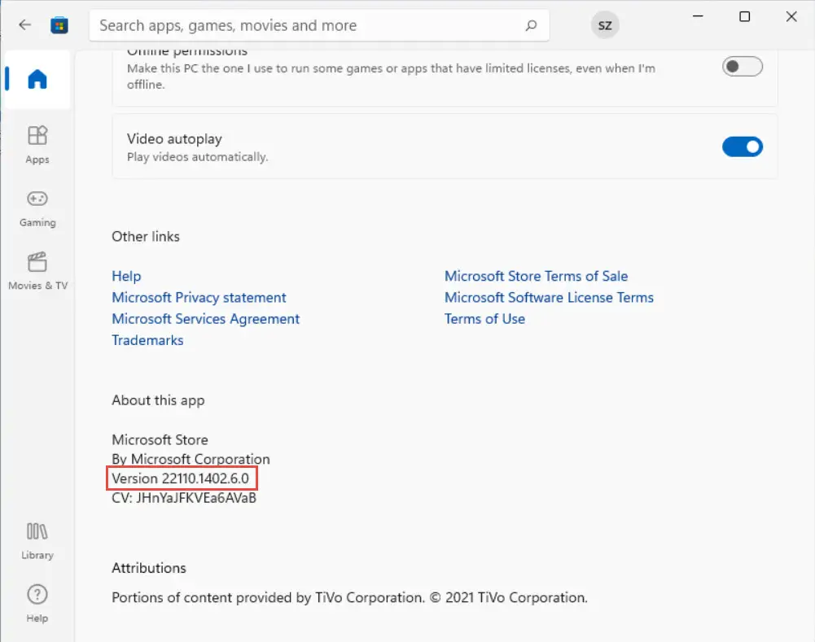Open Microsoft Store Terms of Sale link
This screenshot has height=642, width=815.
536,276
